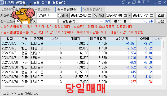Screen dimensions: 167x96
Task: Click the 당일매매 field
Action: point(47,15)
